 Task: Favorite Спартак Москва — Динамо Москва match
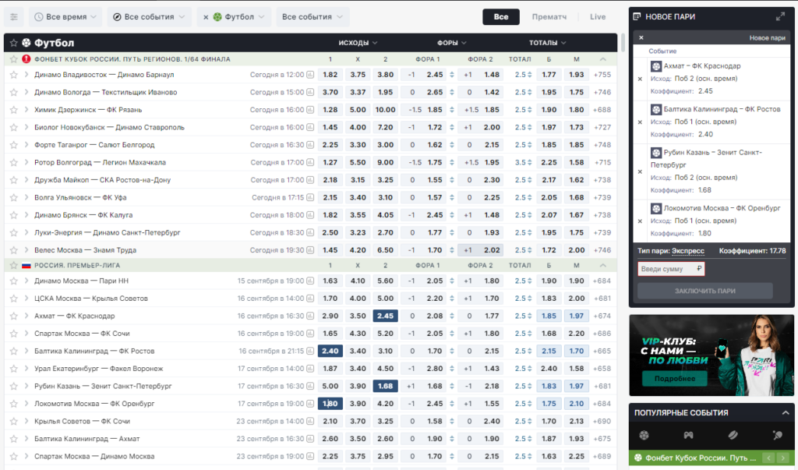pos(14,457)
